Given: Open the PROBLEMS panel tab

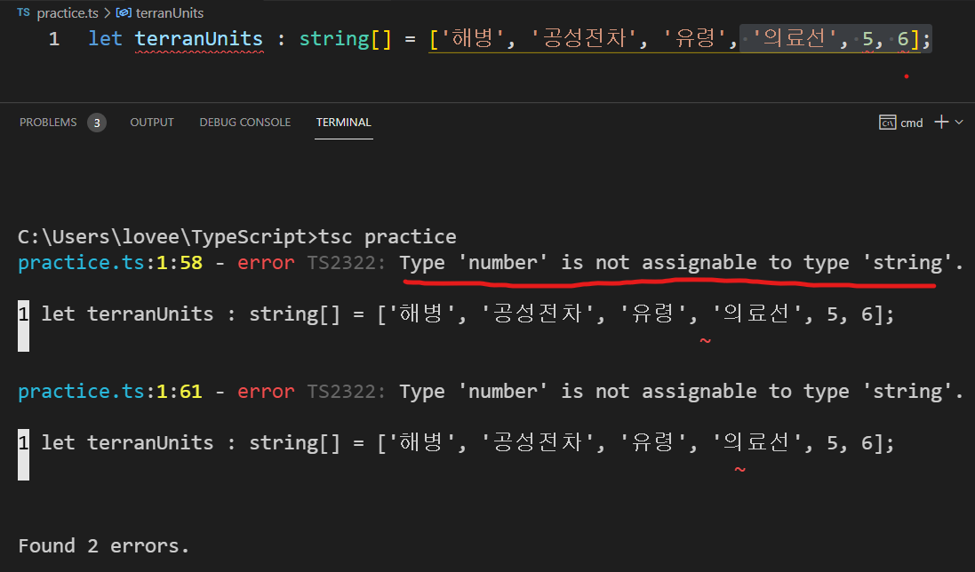Looking at the screenshot, I should click(x=48, y=122).
